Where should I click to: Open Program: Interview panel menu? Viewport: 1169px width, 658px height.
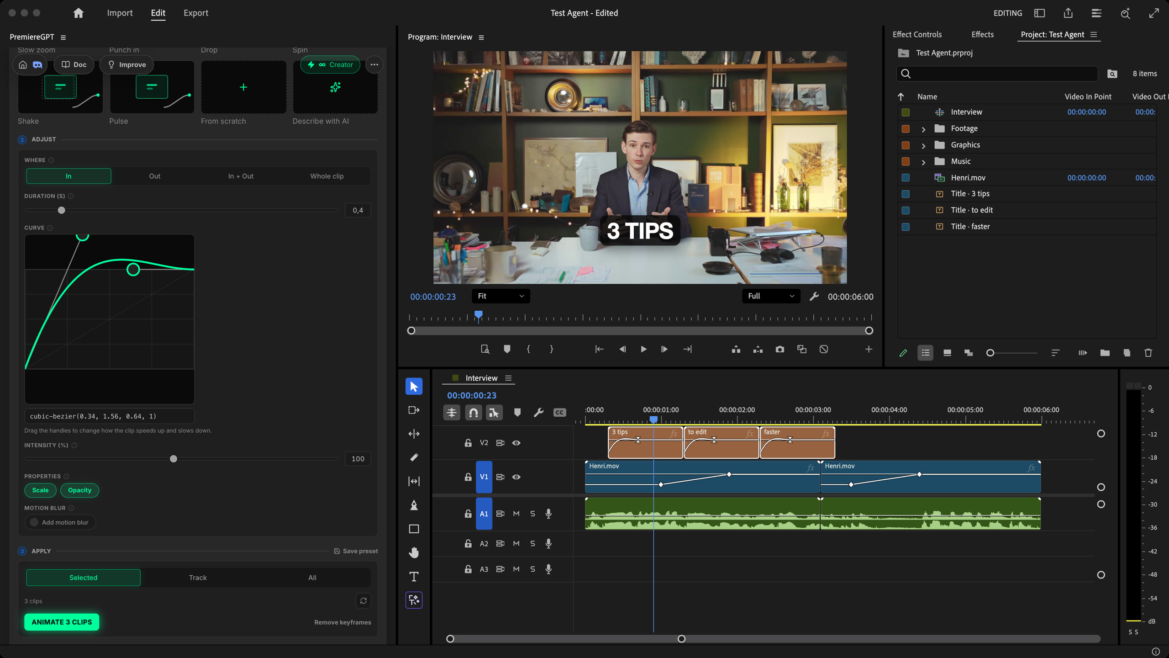(481, 37)
